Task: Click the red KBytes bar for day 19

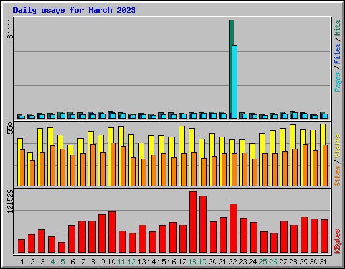Action: pos(203,225)
